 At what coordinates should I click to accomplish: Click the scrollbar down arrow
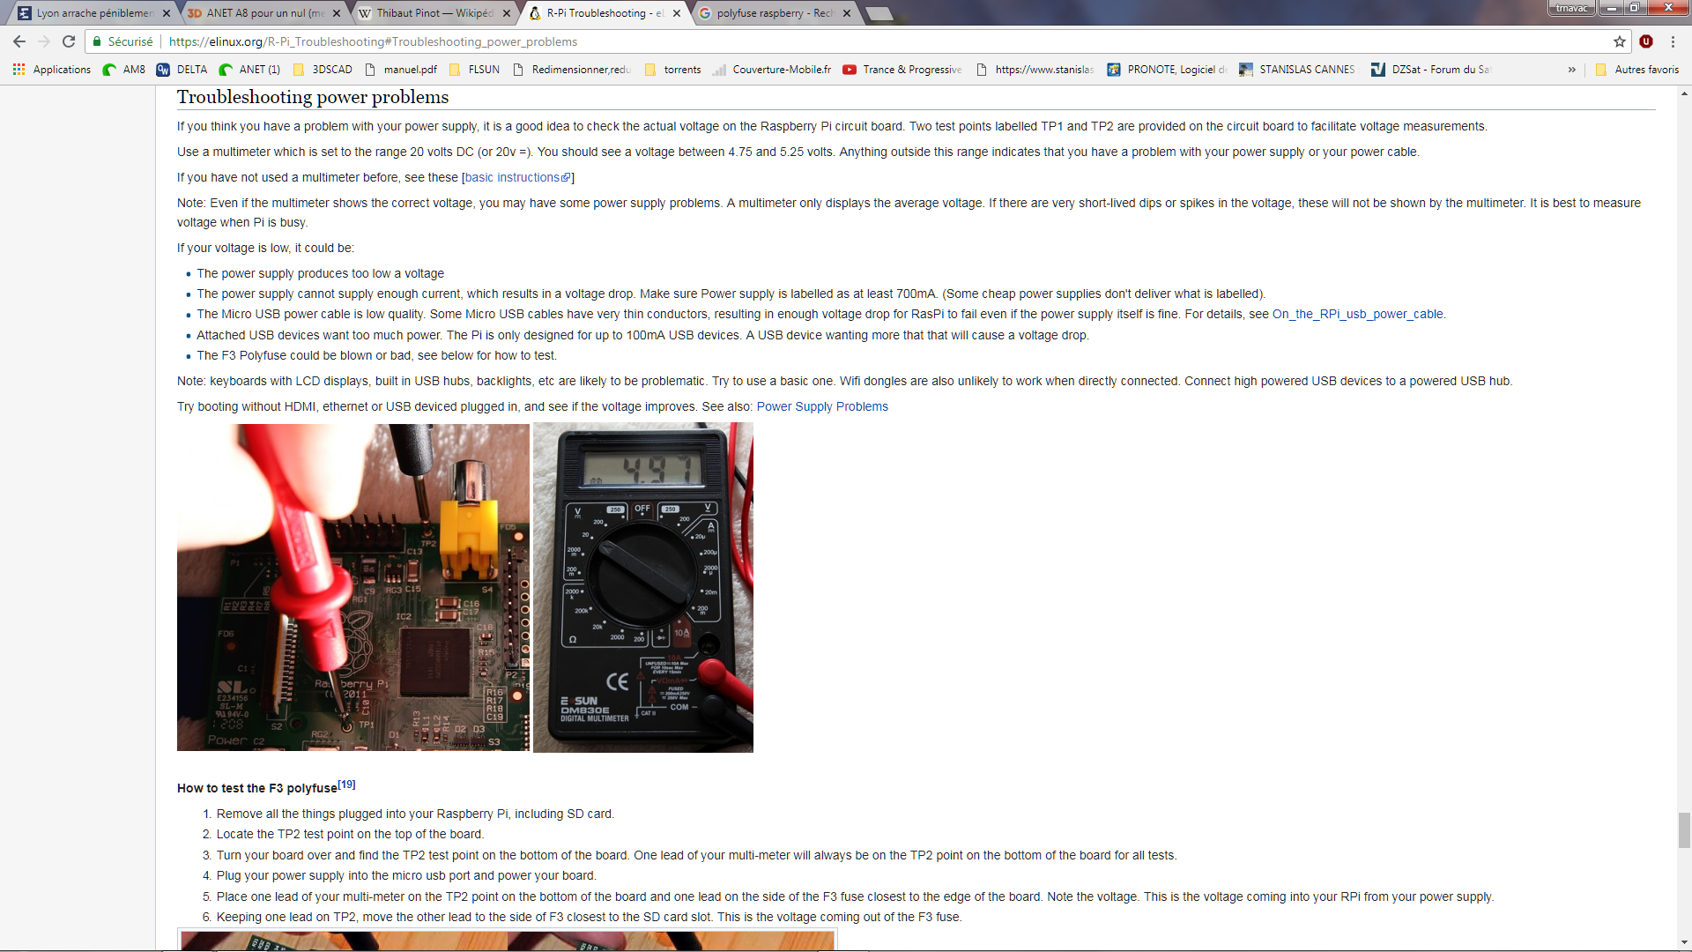click(1684, 943)
